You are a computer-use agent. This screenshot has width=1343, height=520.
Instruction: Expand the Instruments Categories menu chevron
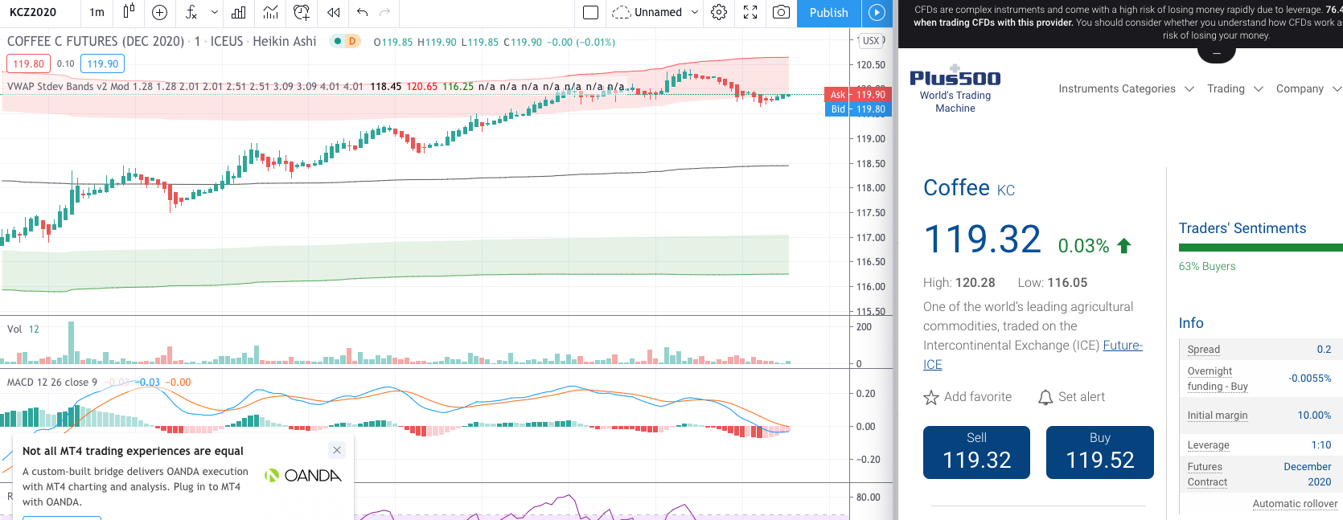coord(1189,88)
